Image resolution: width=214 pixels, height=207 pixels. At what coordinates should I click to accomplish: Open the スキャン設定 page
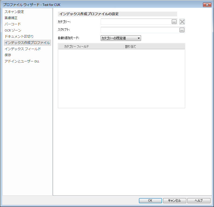pyautogui.click(x=14, y=12)
